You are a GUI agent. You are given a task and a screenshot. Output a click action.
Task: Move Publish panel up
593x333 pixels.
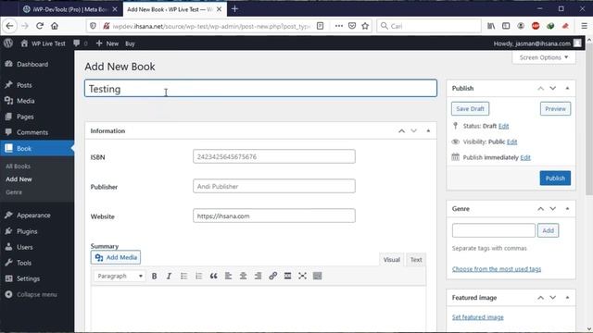[541, 89]
